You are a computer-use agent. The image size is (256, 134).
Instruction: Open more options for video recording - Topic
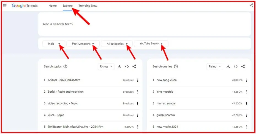click(x=137, y=103)
